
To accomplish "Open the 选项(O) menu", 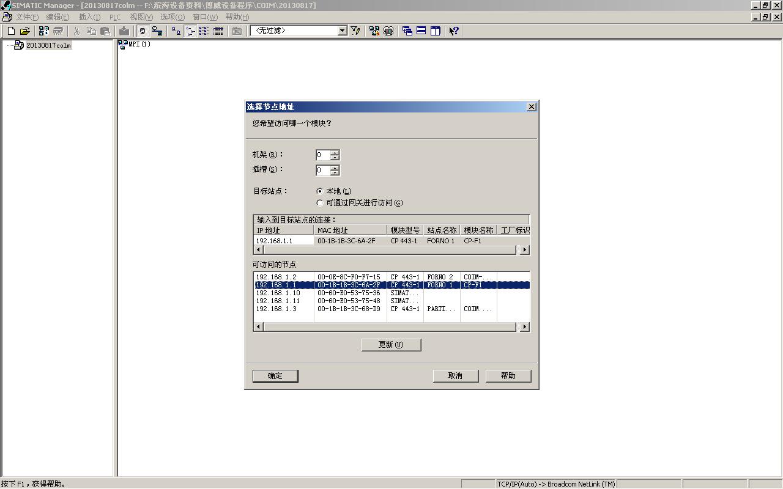I will coord(173,17).
